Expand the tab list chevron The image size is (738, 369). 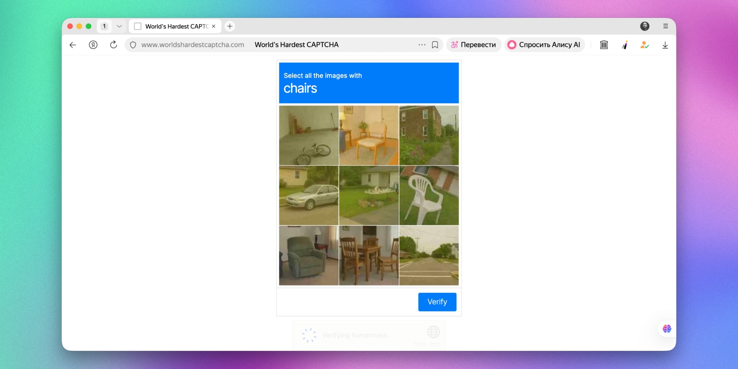pyautogui.click(x=119, y=26)
